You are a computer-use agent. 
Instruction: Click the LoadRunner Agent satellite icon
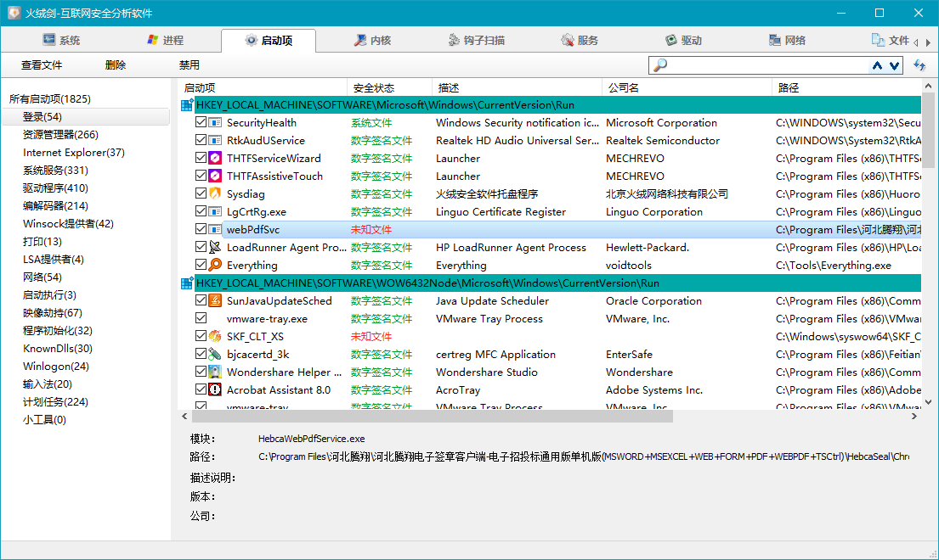click(215, 247)
